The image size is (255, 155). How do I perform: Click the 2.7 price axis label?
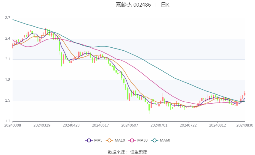tap(7, 18)
